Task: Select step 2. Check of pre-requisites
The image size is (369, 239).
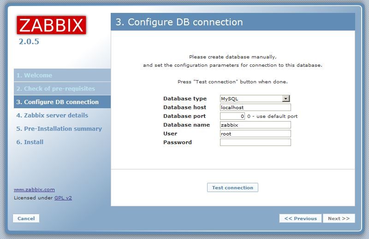Action: [x=62, y=88]
